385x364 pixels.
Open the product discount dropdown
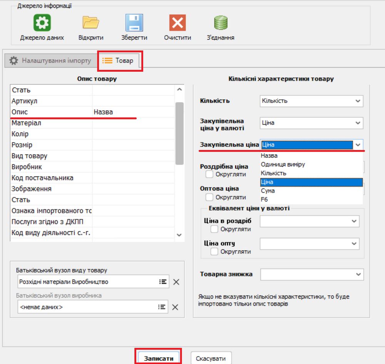[x=358, y=275]
